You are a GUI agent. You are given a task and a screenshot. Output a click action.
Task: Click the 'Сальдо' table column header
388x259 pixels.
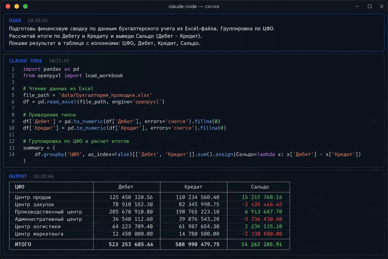[260, 187]
